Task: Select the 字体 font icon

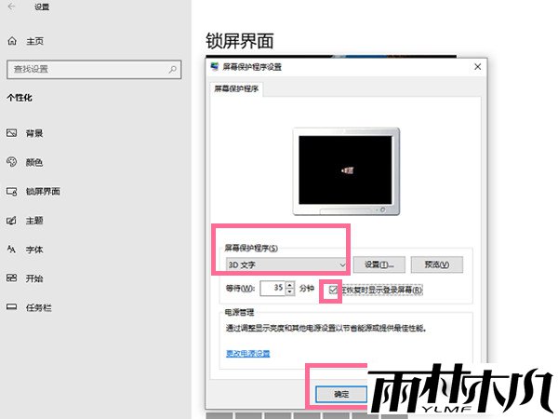Action: [12, 250]
